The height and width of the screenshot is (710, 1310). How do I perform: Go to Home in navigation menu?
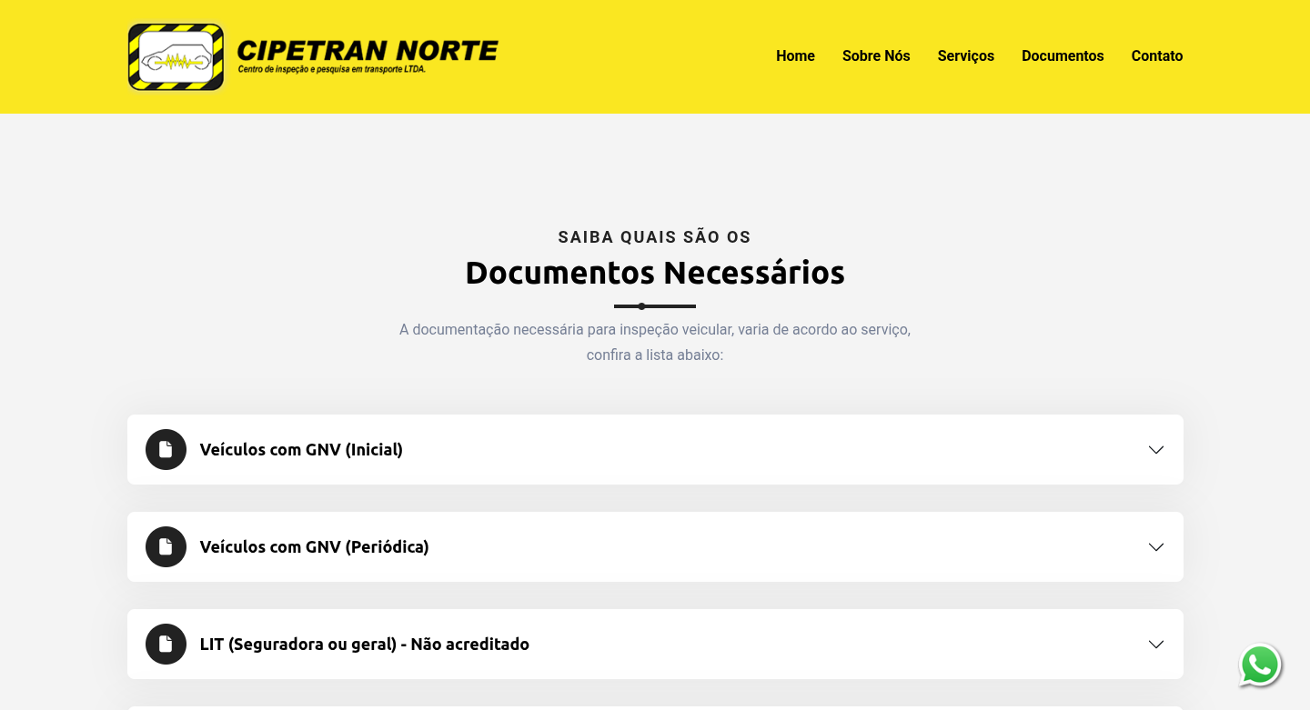[x=795, y=56]
